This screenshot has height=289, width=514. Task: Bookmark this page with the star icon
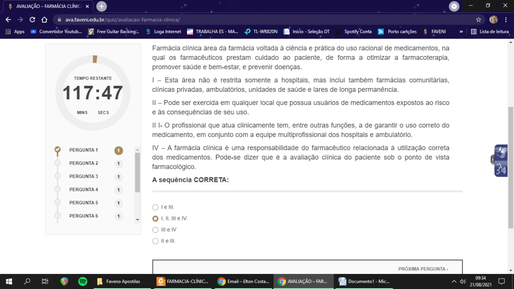pos(478,20)
